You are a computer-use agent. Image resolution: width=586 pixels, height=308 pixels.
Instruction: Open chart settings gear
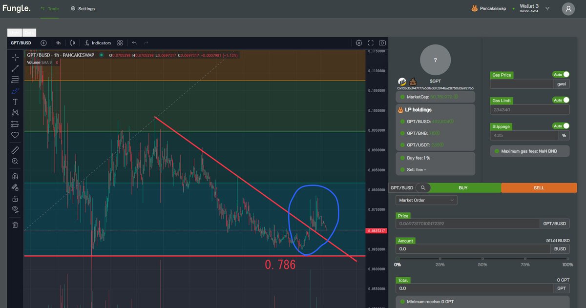point(359,43)
